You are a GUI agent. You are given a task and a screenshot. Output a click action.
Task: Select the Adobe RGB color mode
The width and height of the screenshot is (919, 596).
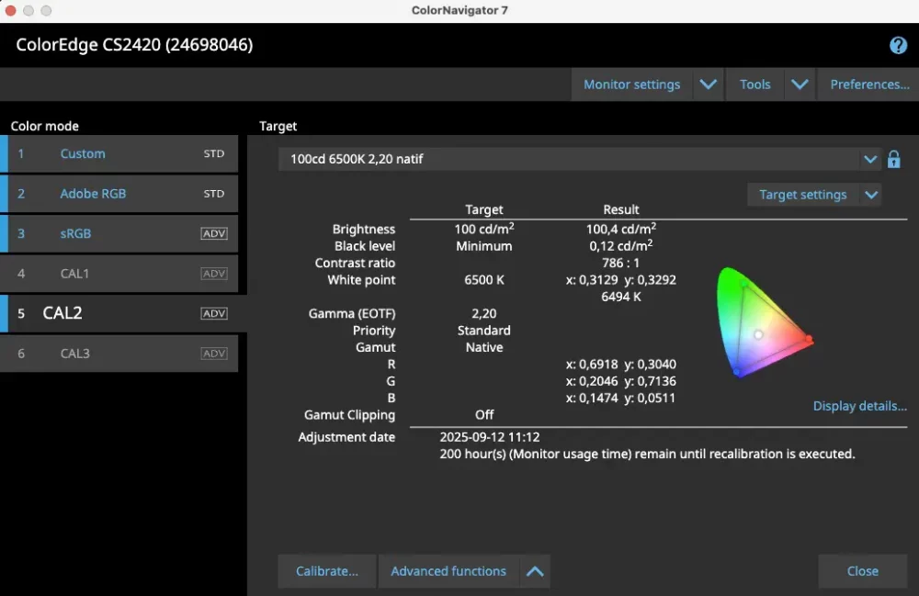tap(93, 194)
